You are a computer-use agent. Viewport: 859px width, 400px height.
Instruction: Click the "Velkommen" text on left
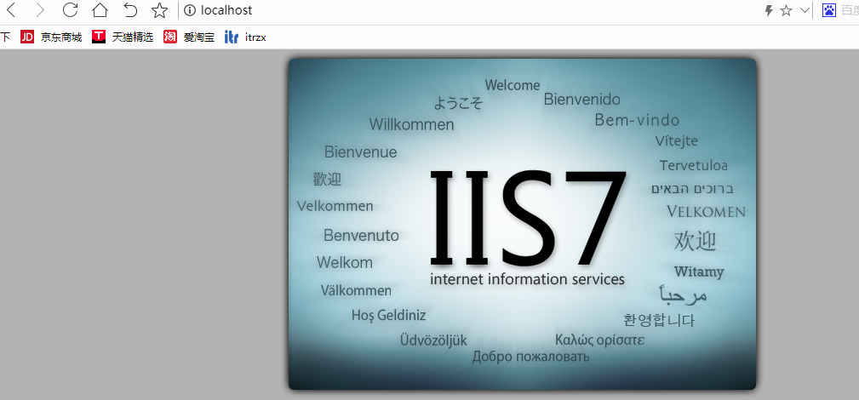(x=335, y=207)
